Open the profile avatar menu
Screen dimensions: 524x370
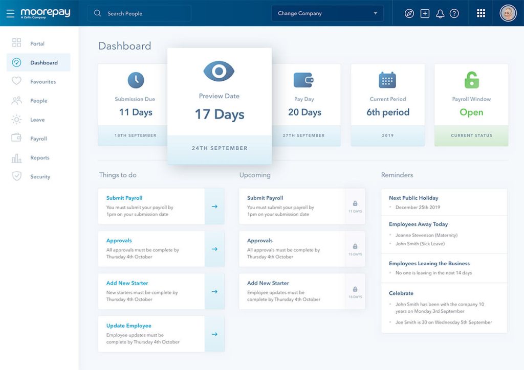508,13
